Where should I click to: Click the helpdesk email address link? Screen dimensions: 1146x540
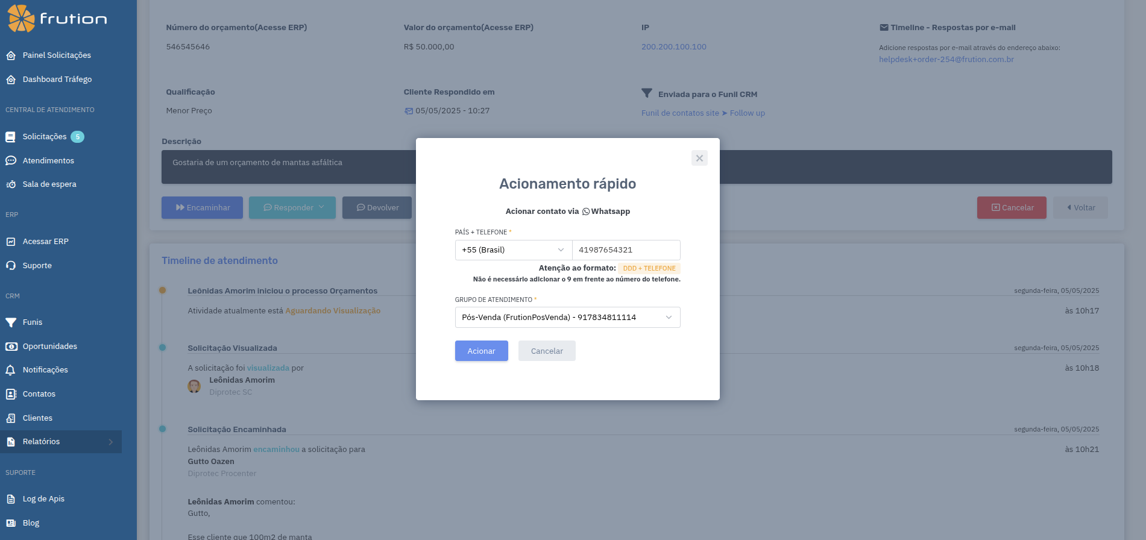(x=946, y=60)
